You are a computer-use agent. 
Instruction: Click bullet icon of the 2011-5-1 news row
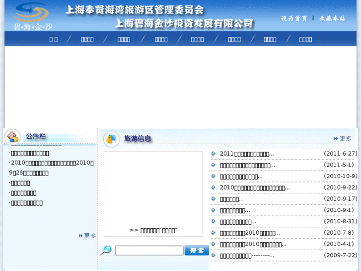[x=214, y=165]
